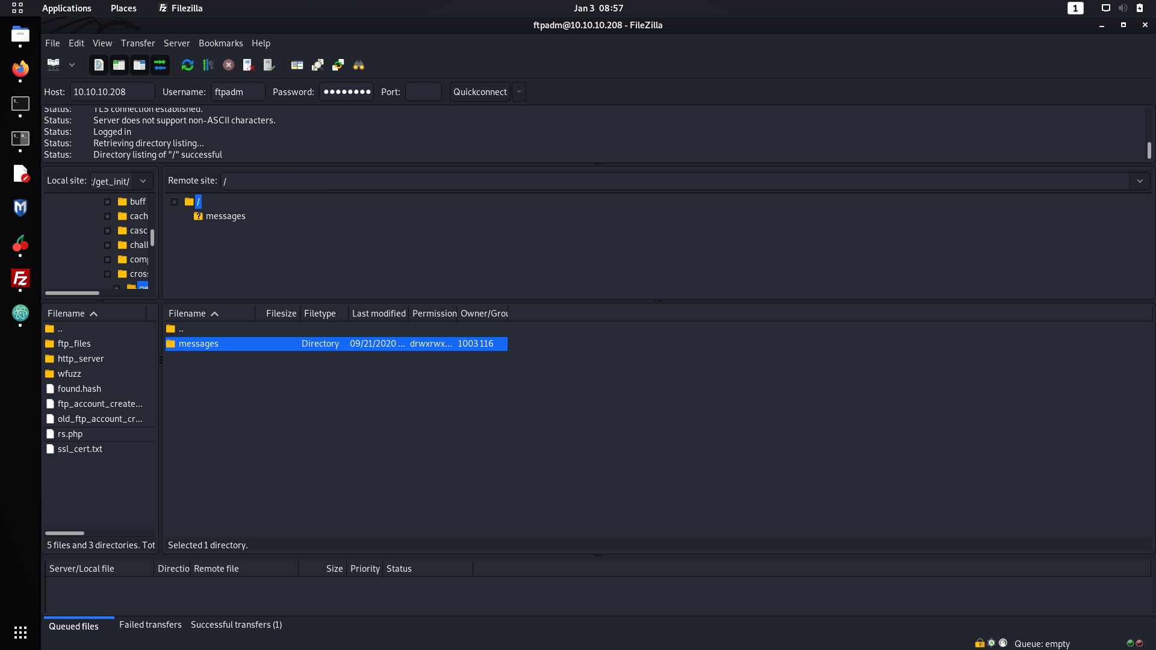Click the Host input field
1156x650 pixels.
click(112, 92)
